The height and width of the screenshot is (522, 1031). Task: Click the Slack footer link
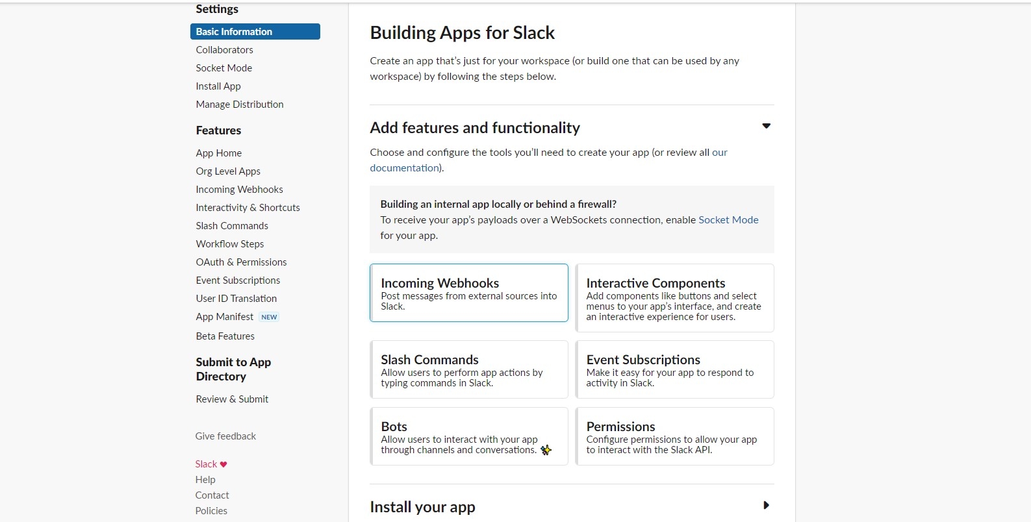[x=206, y=464]
